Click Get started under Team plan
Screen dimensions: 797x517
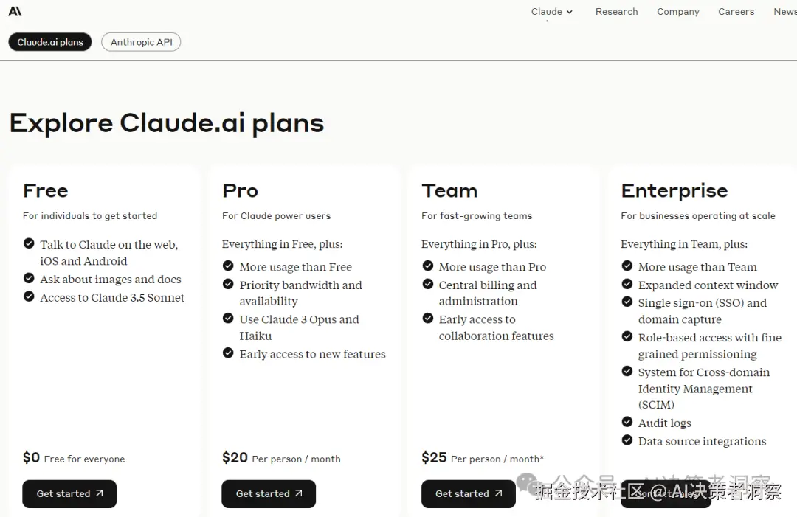(468, 493)
